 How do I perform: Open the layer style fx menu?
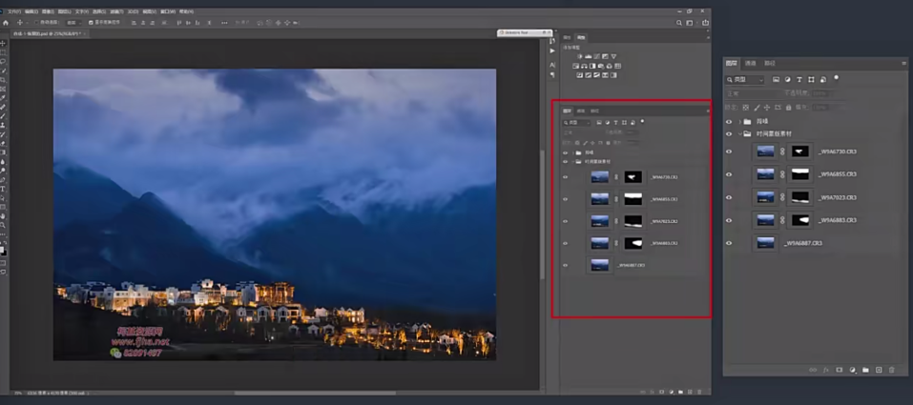tap(825, 370)
